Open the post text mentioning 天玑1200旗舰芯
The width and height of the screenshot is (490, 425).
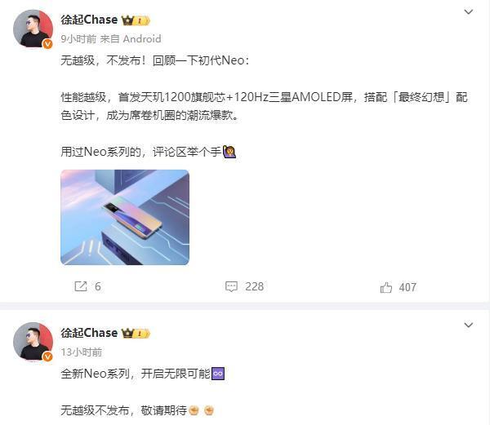[264, 106]
